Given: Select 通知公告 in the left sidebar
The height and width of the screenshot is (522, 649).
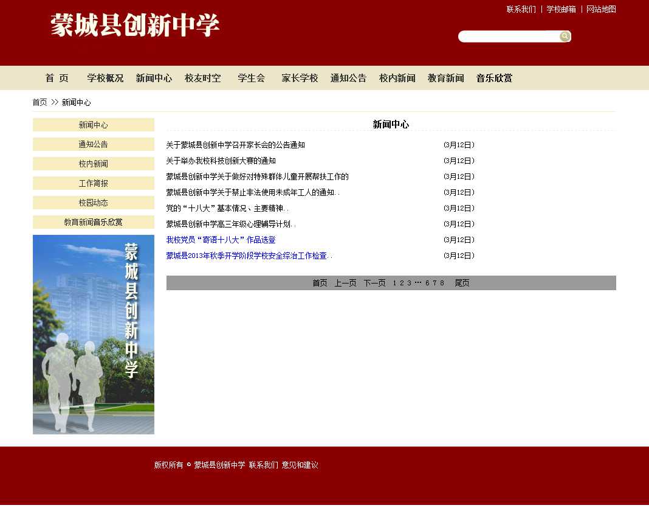Looking at the screenshot, I should coord(93,144).
